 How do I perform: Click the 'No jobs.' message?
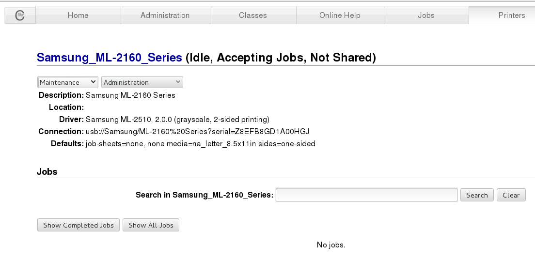coord(330,245)
